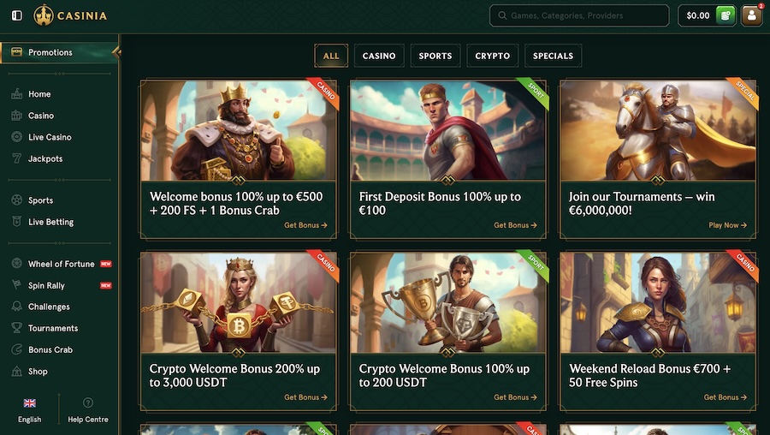Open the English language selector

pos(29,410)
